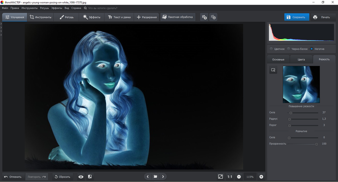
Task: Click the preview area selector icon
Action: 273,70
